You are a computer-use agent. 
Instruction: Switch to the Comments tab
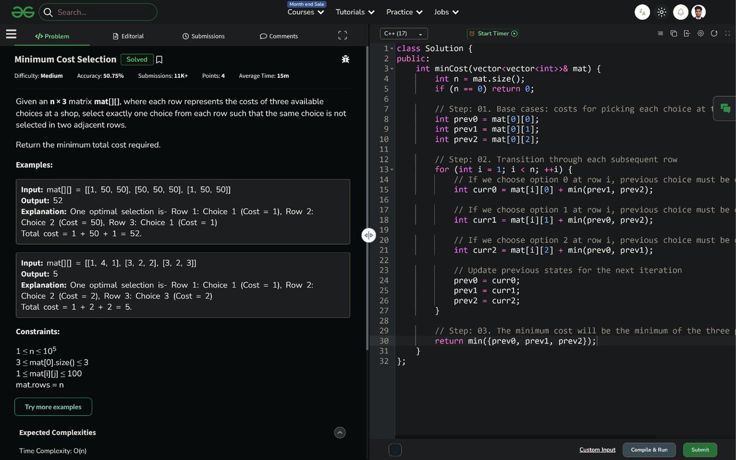pos(279,36)
